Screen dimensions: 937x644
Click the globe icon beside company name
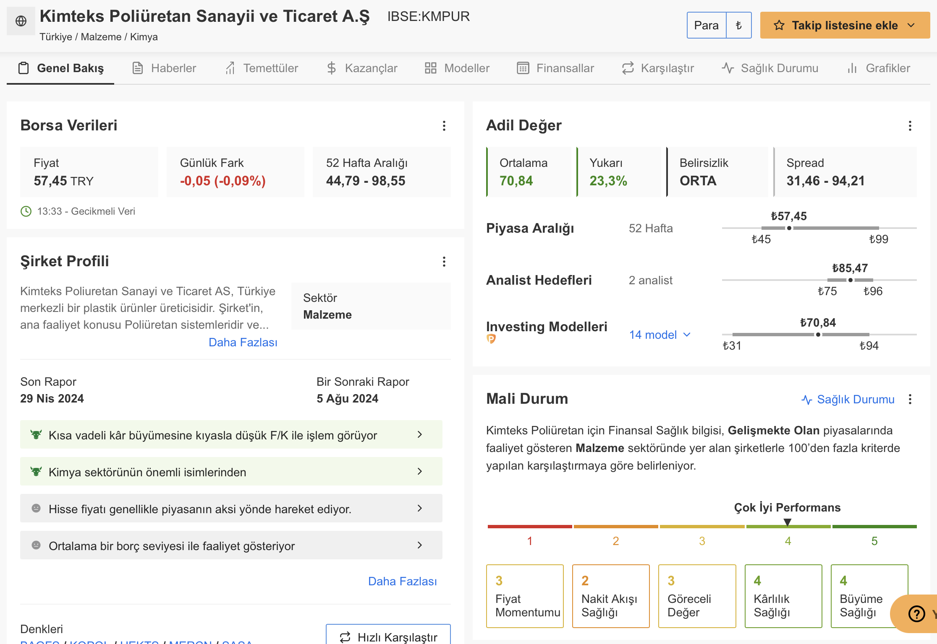pos(21,21)
